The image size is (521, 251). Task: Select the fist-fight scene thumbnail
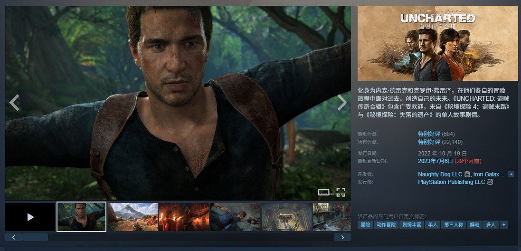(235, 217)
